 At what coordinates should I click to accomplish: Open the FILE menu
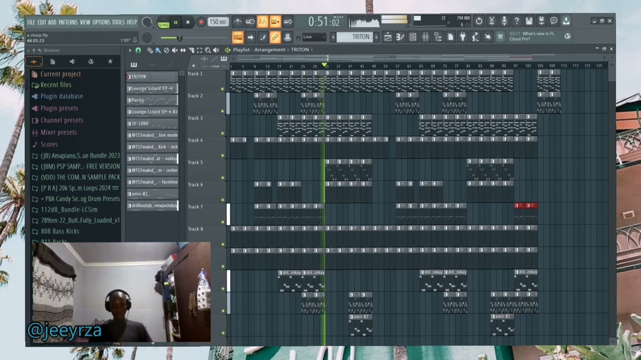point(31,22)
